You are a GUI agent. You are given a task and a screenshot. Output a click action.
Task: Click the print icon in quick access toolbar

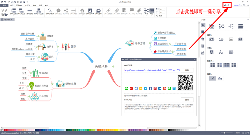coord(21,2)
